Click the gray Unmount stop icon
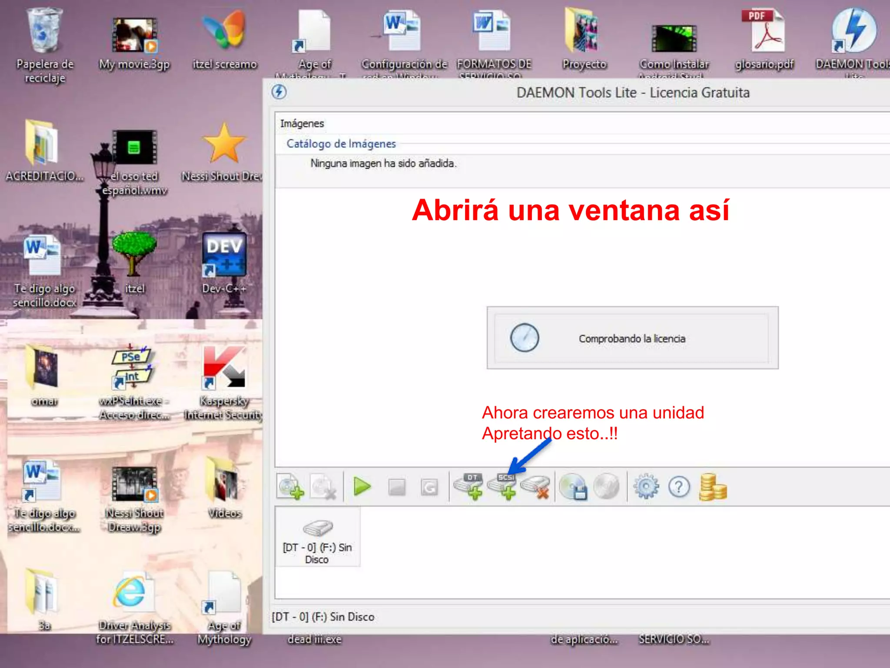Screen dimensions: 890x668 pos(396,487)
